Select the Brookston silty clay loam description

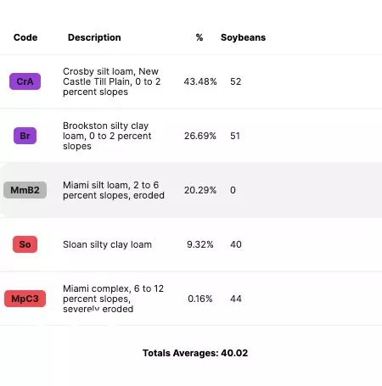point(107,136)
